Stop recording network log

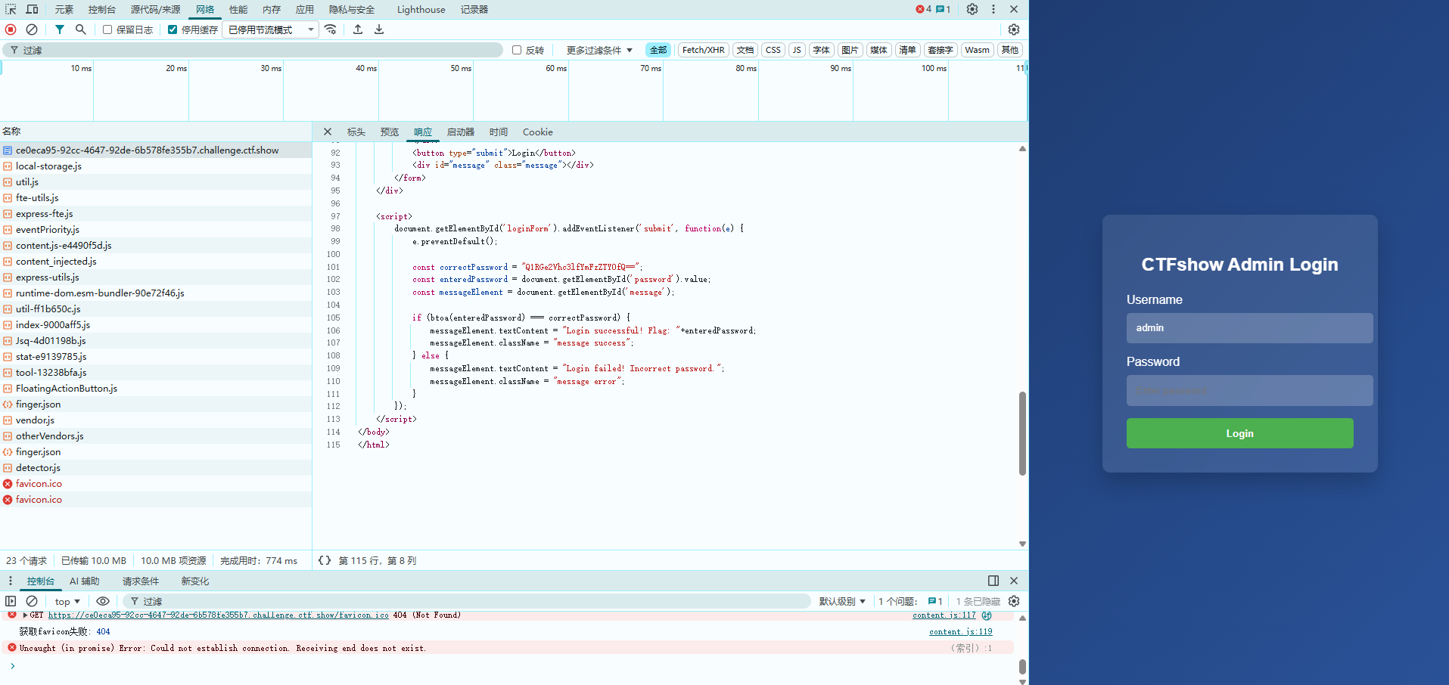click(11, 29)
